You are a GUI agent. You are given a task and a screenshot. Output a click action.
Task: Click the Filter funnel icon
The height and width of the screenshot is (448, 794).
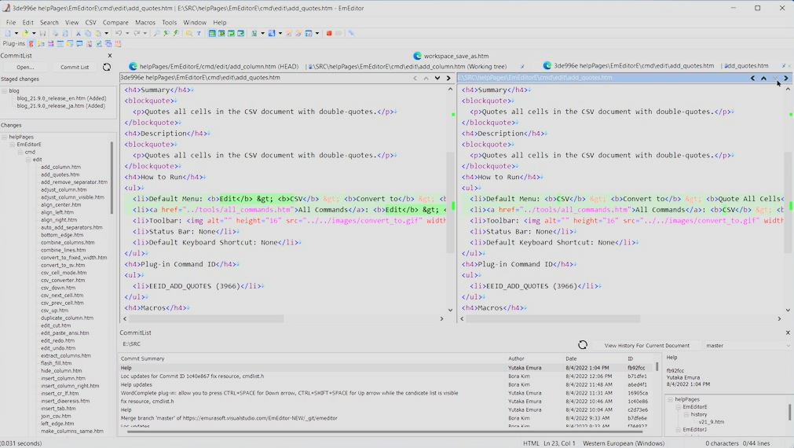coord(199,33)
